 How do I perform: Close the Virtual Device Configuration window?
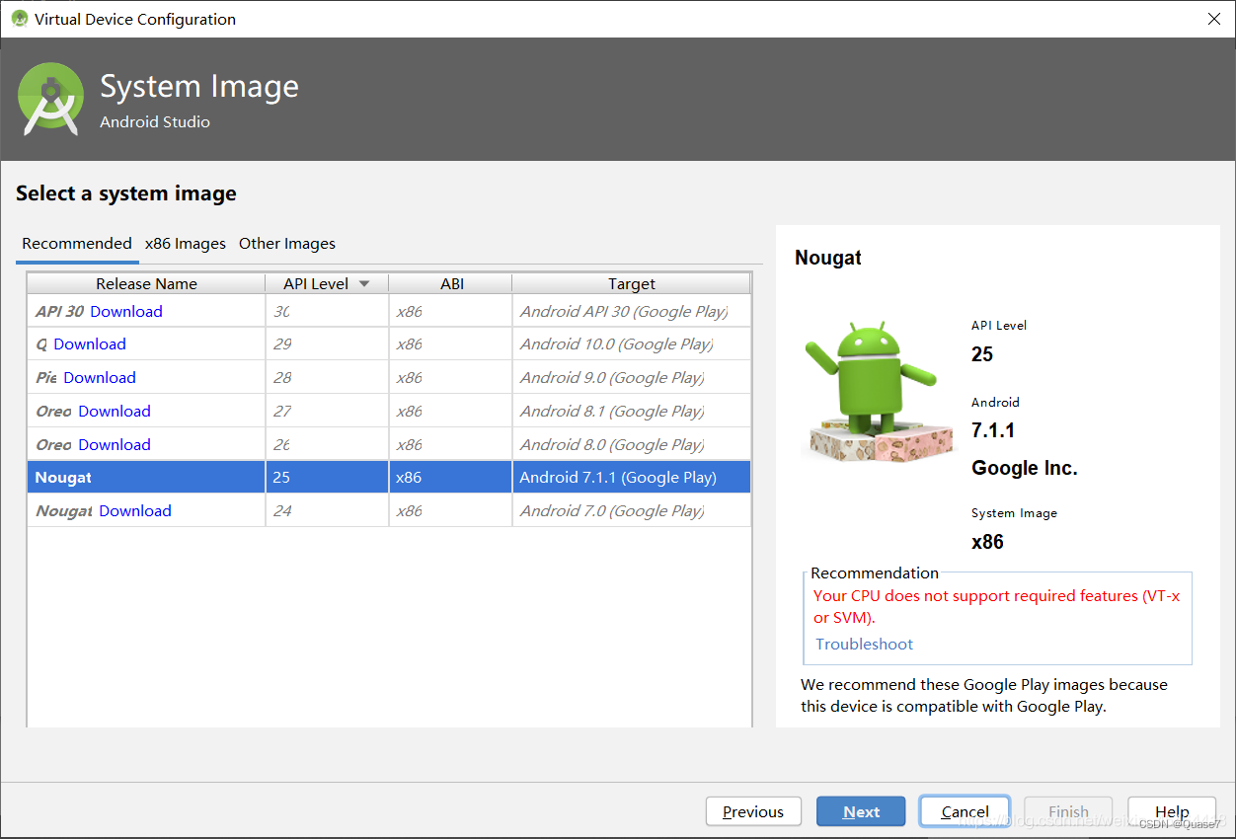(1214, 19)
